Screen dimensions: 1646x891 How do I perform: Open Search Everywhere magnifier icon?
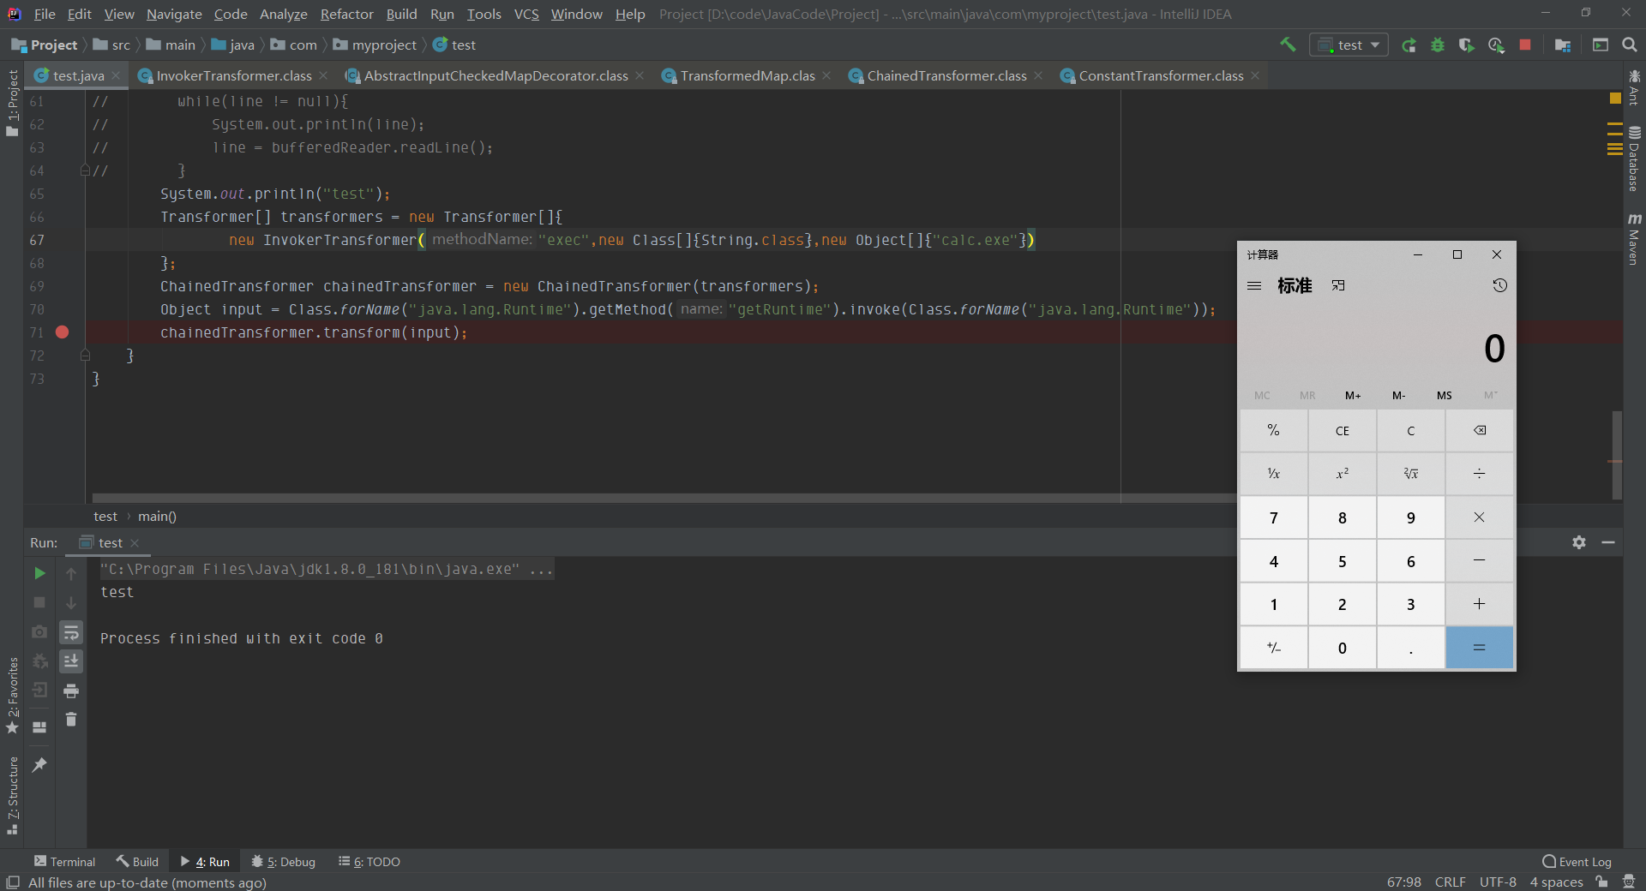1630,45
